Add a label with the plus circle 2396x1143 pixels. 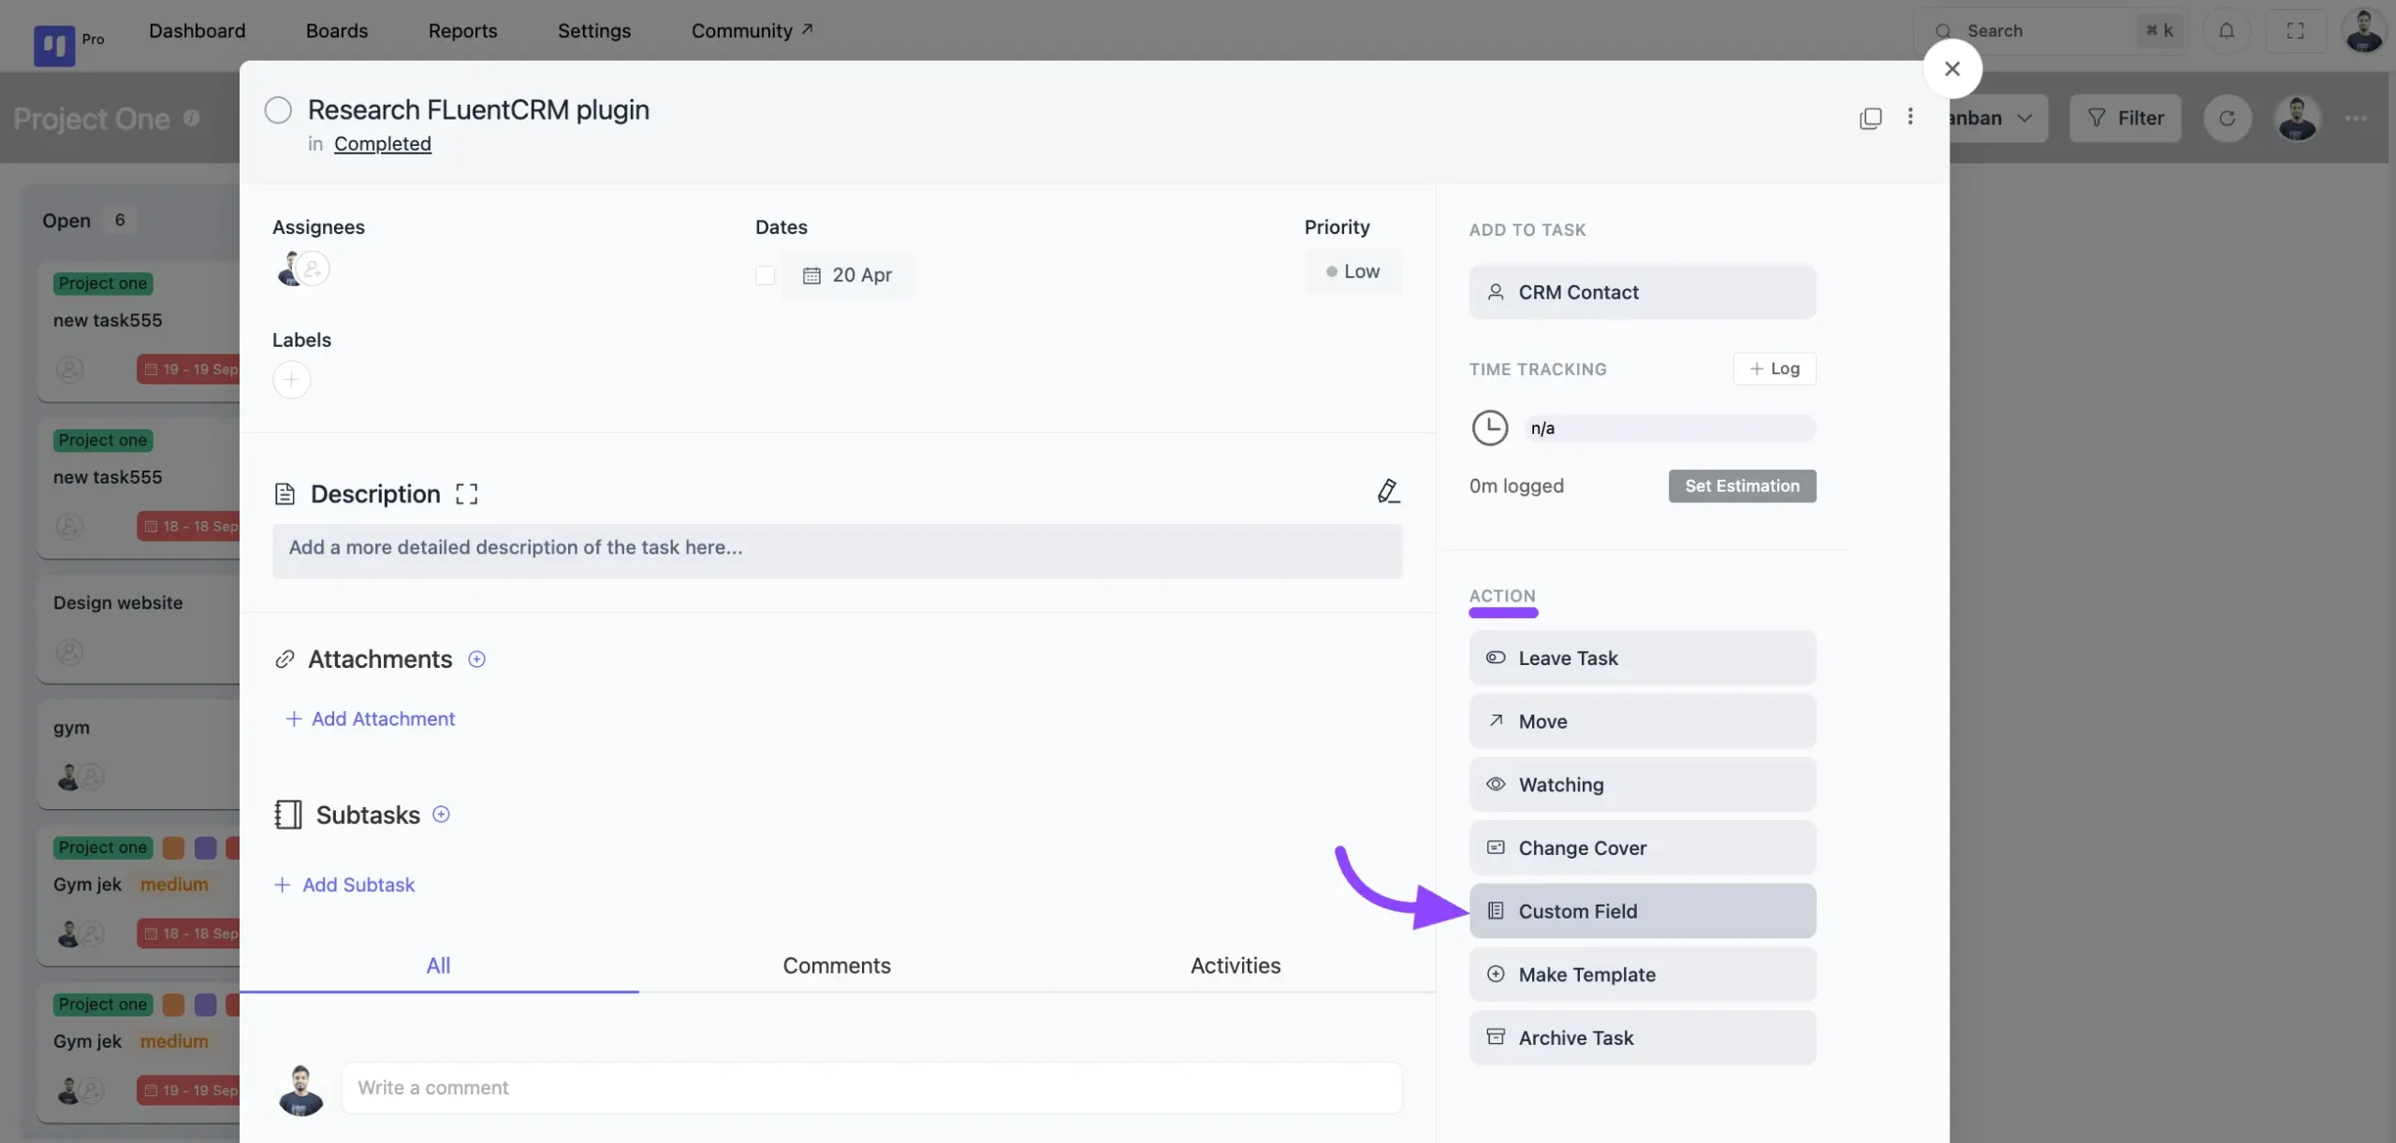291,380
